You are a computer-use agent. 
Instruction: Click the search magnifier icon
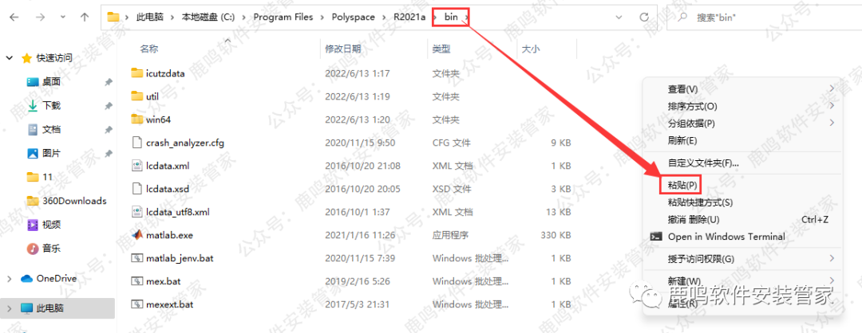point(683,17)
